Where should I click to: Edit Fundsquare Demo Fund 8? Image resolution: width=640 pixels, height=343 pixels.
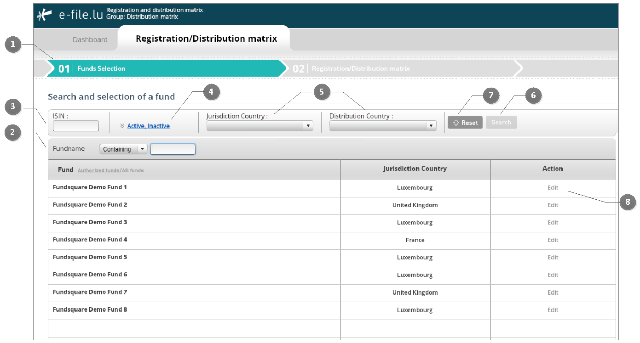(x=553, y=310)
